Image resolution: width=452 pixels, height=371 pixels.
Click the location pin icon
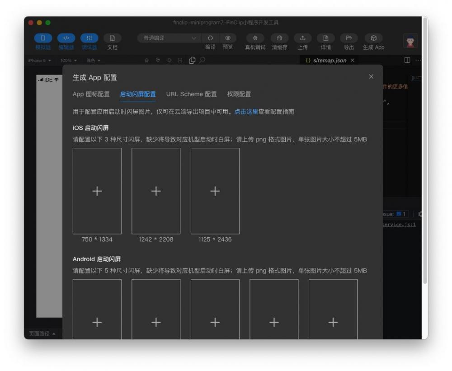[x=158, y=60]
